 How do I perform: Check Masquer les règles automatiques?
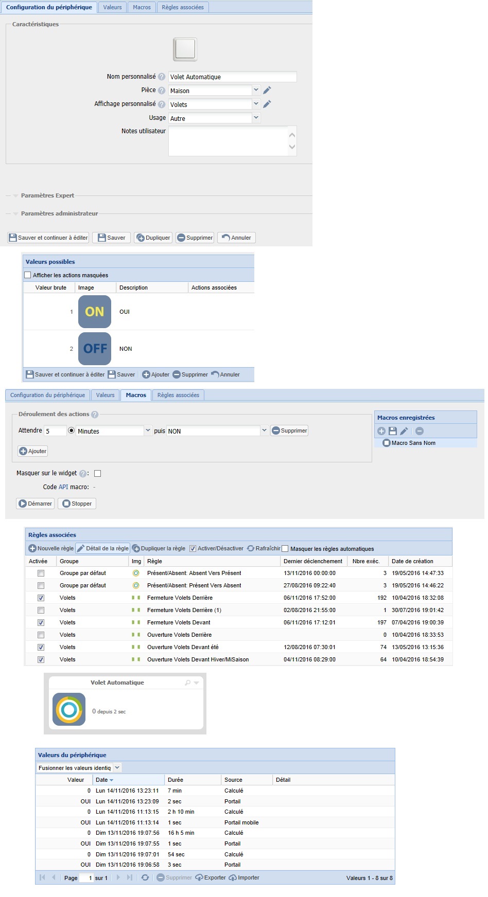[x=285, y=549]
